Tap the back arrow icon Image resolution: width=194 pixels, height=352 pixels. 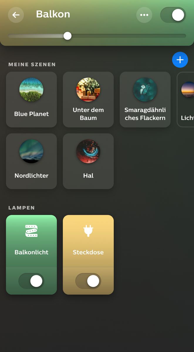point(16,15)
